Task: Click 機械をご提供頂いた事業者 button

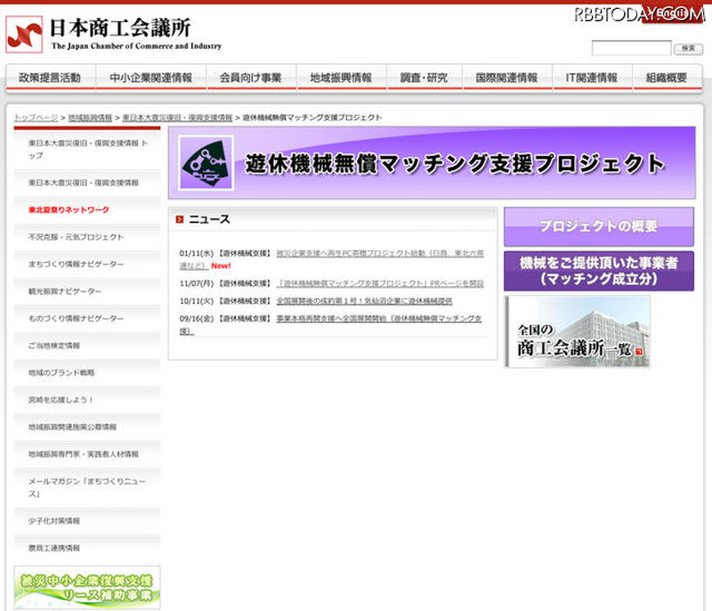Action: tap(598, 271)
